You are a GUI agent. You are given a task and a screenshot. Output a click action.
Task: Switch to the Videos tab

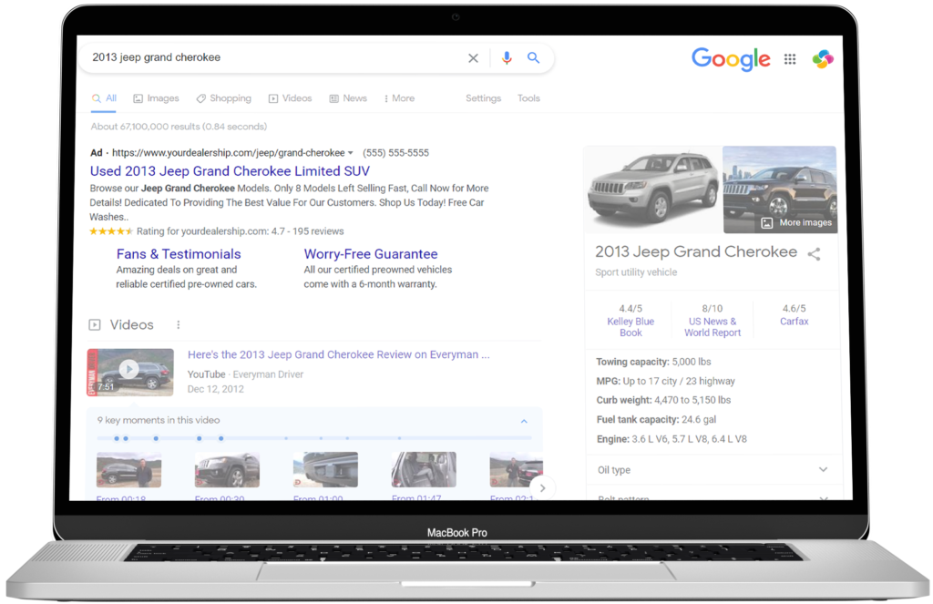coord(291,98)
